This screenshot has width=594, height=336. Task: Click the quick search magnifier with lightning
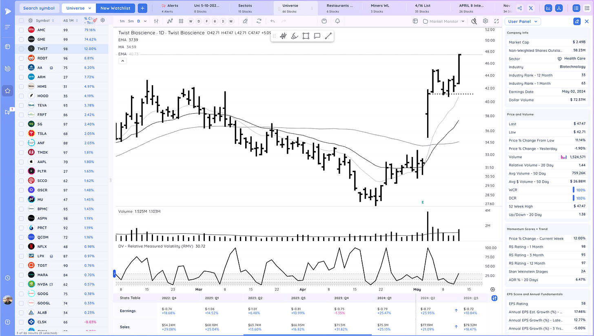coord(474,21)
